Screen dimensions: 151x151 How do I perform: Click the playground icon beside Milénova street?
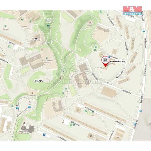9,46
